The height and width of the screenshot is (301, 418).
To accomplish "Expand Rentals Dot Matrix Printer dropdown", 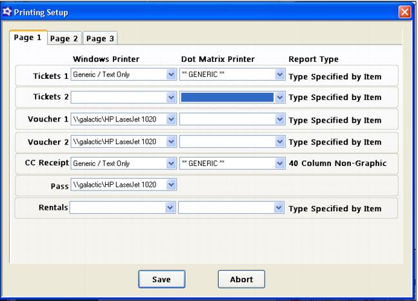I will click(279, 208).
